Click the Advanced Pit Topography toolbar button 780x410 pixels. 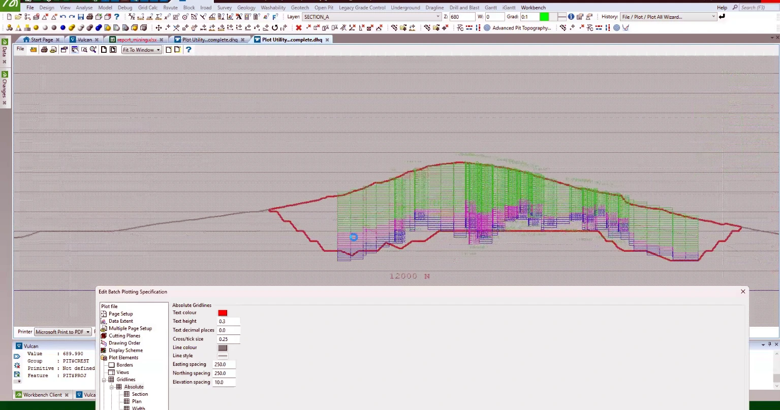517,28
